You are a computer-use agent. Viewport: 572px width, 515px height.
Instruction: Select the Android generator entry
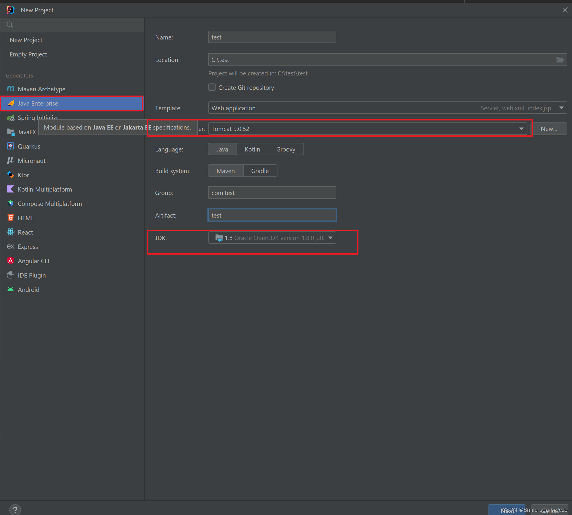(x=72, y=290)
